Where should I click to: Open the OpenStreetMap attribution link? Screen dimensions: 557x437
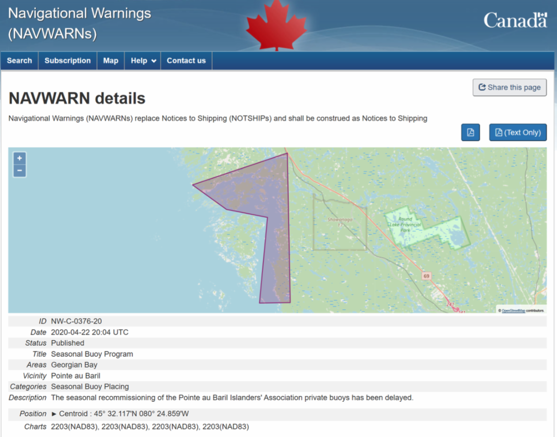point(513,310)
